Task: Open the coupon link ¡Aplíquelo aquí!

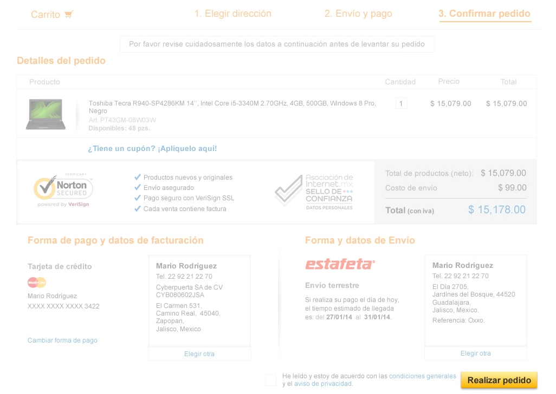Action: (x=187, y=148)
